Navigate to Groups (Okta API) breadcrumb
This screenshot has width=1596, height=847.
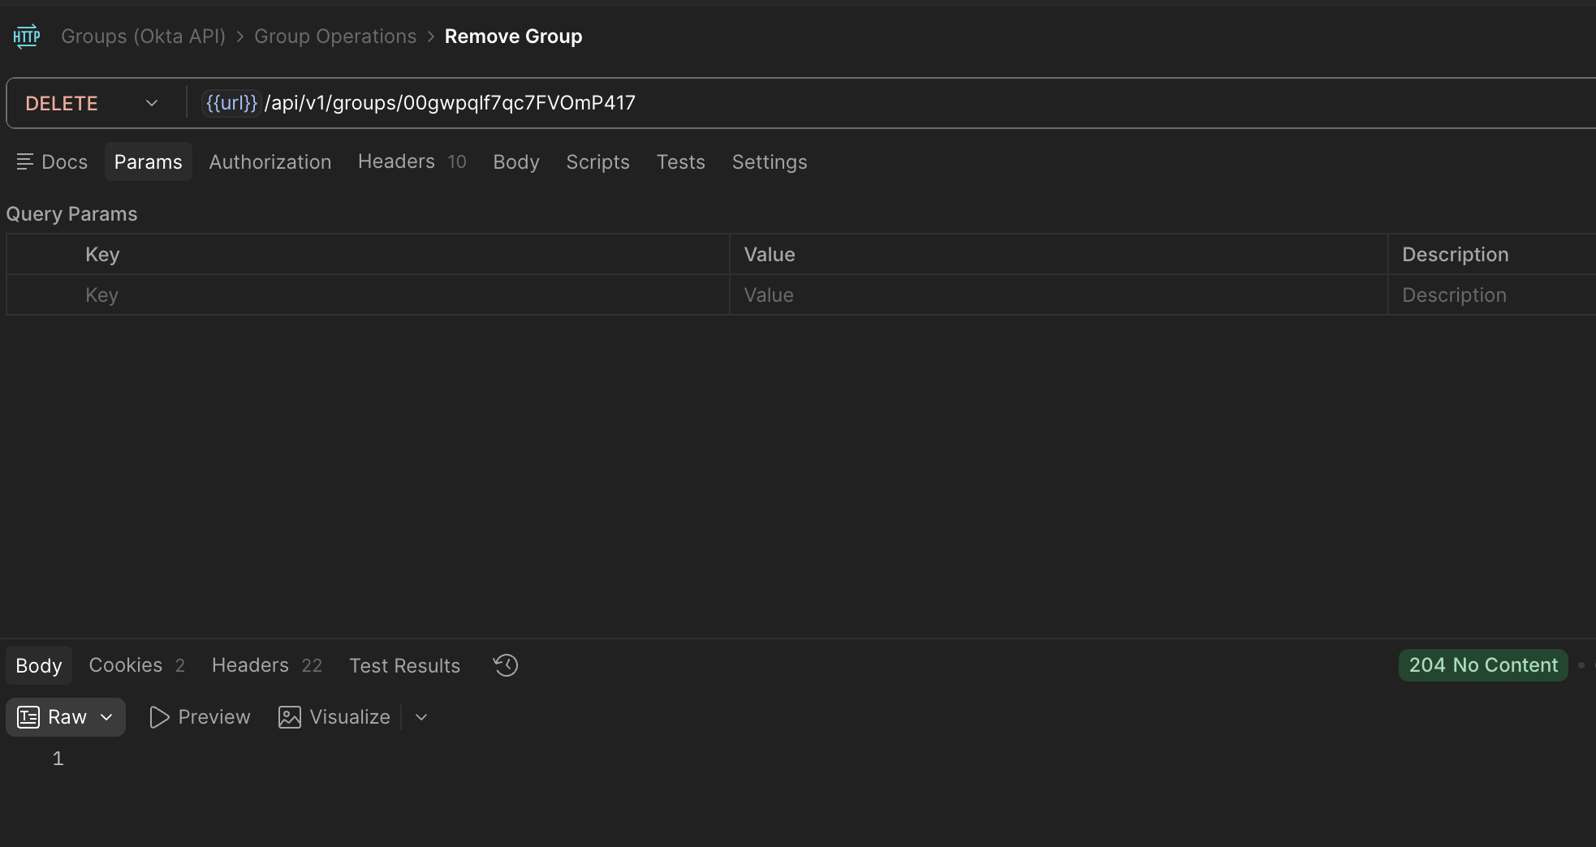click(144, 37)
